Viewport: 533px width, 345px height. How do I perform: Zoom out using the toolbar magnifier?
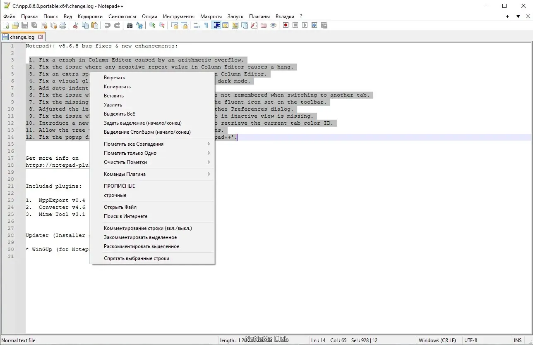[x=162, y=25]
